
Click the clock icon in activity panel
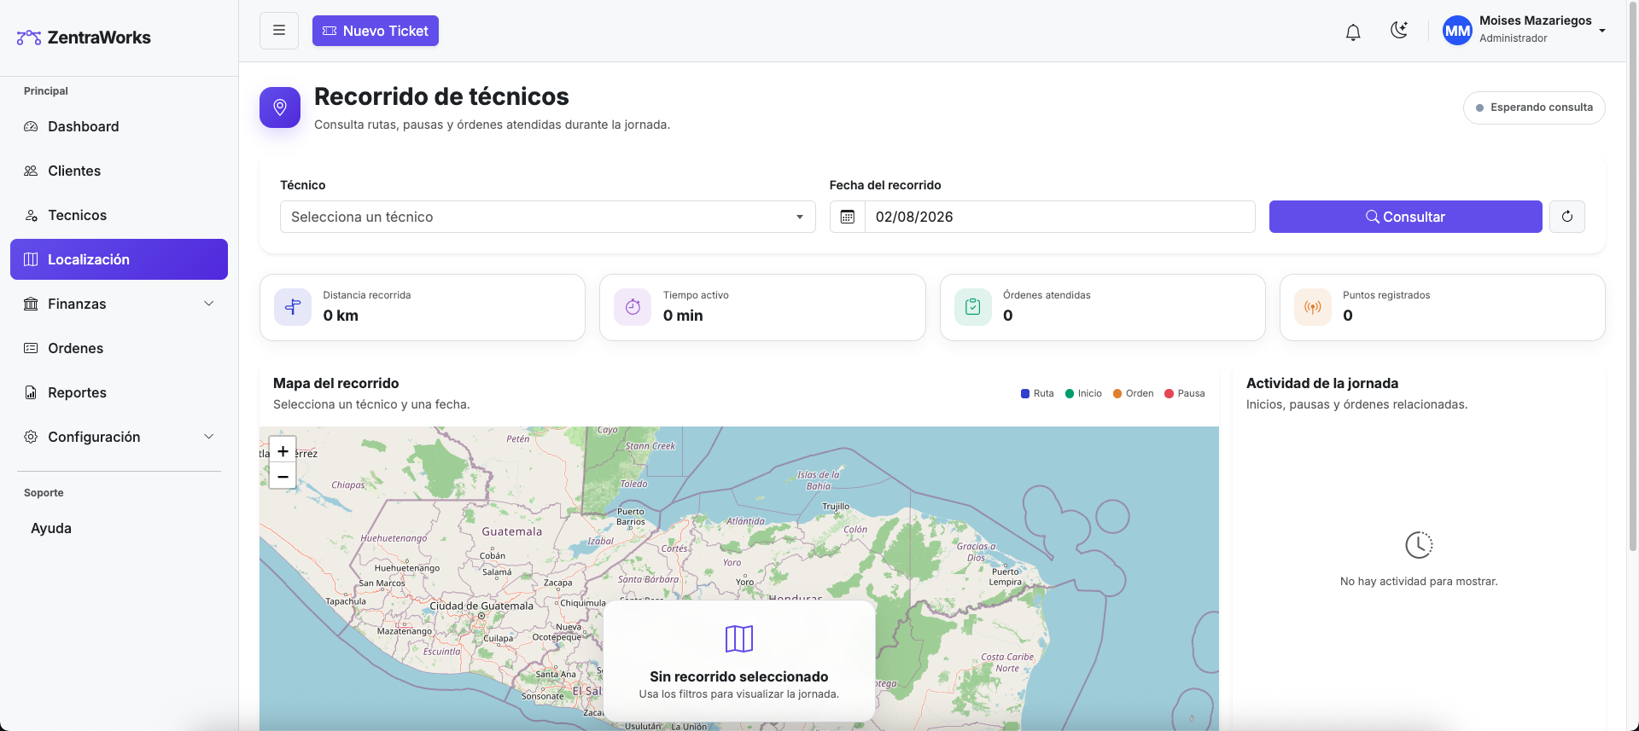[x=1419, y=545]
